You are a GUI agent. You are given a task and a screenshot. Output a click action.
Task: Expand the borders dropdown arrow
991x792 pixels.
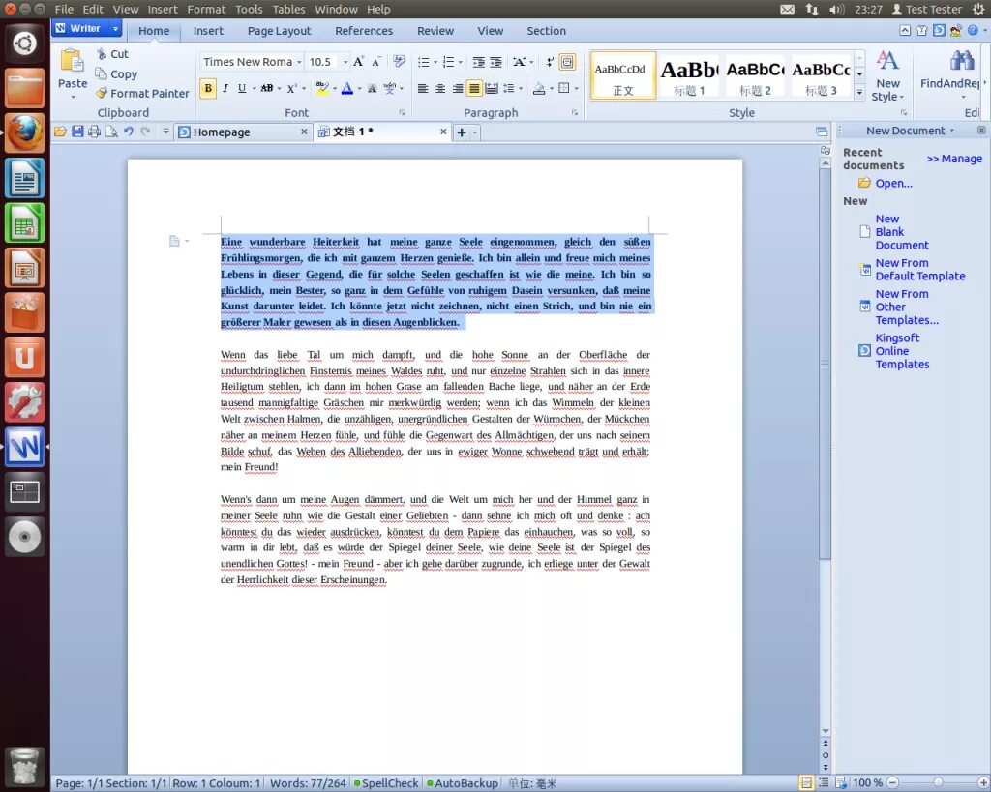[577, 88]
